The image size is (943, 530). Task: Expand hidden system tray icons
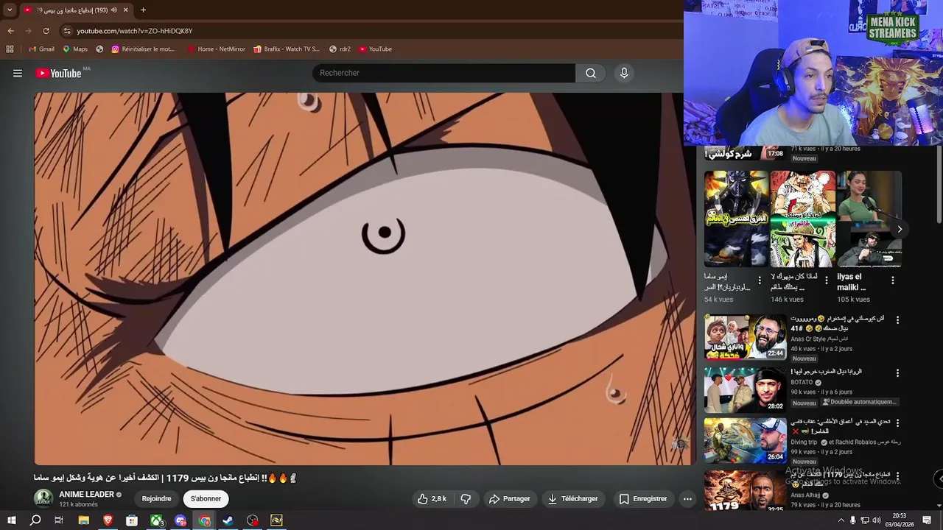tap(841, 520)
